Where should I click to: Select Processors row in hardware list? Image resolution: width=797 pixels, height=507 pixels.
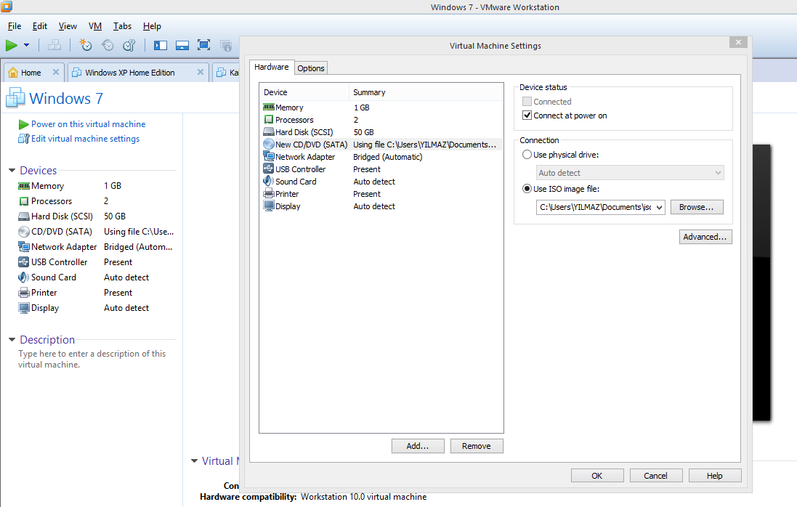(381, 120)
